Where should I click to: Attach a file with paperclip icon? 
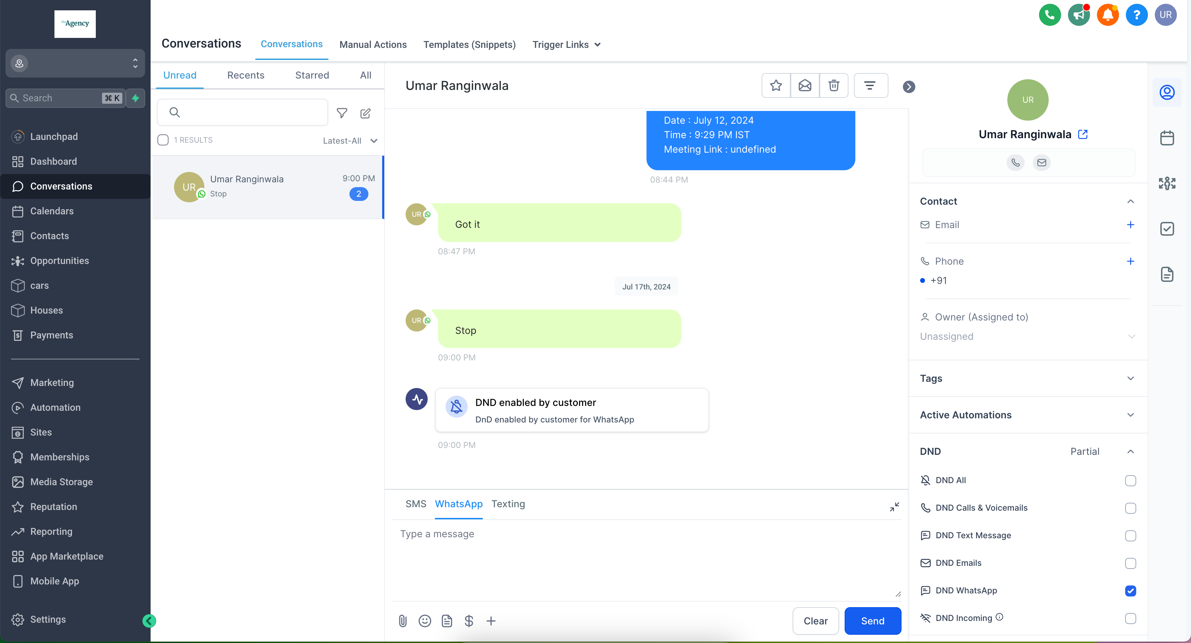click(x=402, y=621)
